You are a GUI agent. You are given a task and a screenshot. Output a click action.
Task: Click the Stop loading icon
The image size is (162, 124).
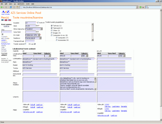coord(14,7)
